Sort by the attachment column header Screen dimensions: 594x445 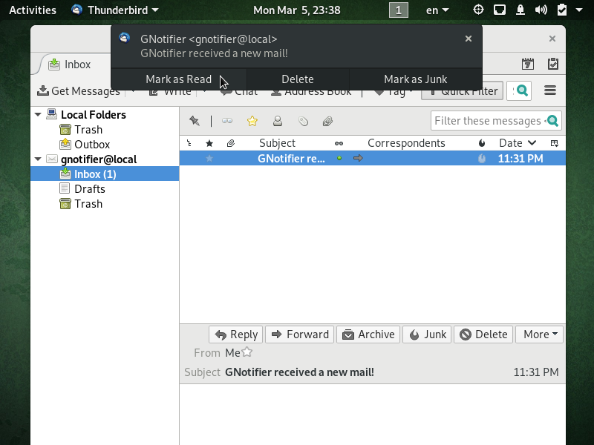pyautogui.click(x=230, y=143)
